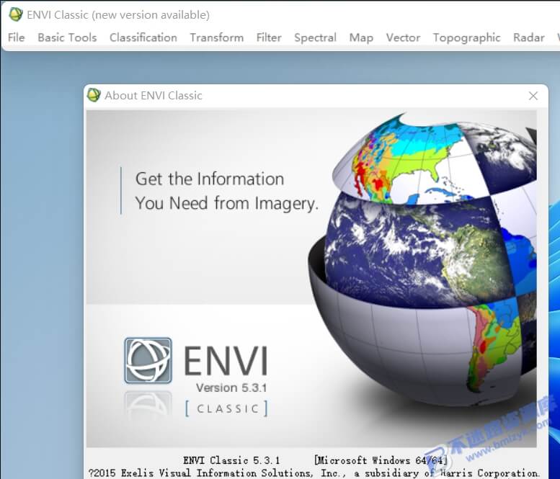
Task: Open the File menu
Action: [16, 37]
